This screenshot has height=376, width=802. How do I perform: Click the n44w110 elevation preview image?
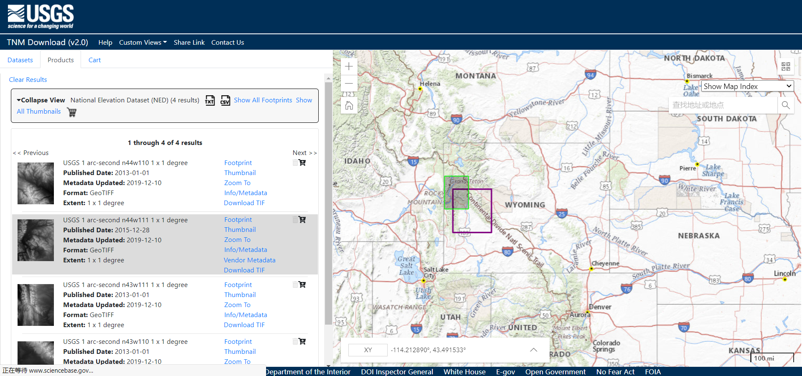[36, 183]
